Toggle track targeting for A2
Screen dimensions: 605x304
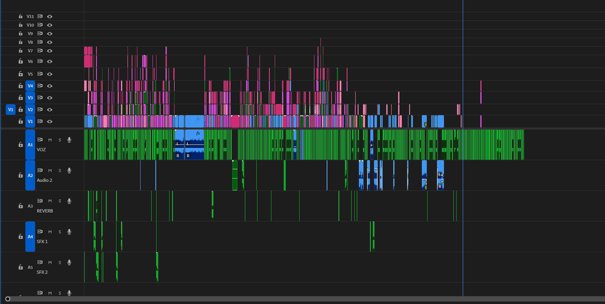coord(30,175)
